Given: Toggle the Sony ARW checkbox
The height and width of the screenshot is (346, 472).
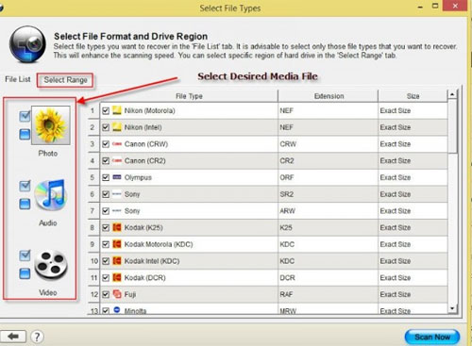Looking at the screenshot, I should point(106,211).
